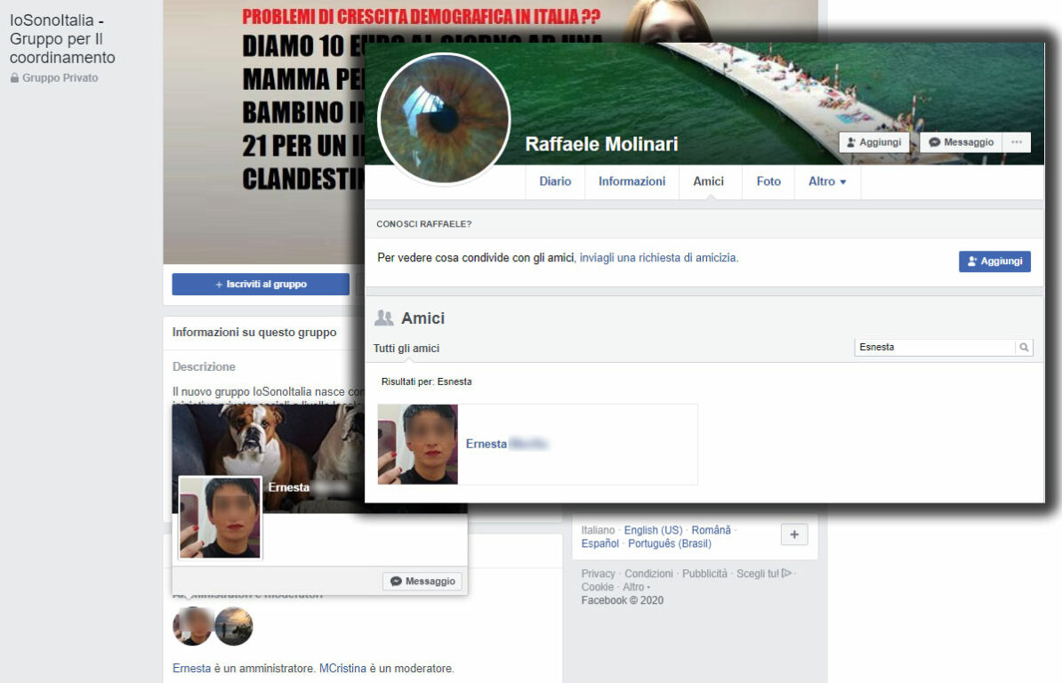
Task: Switch to the Informazioni tab
Action: coord(632,181)
